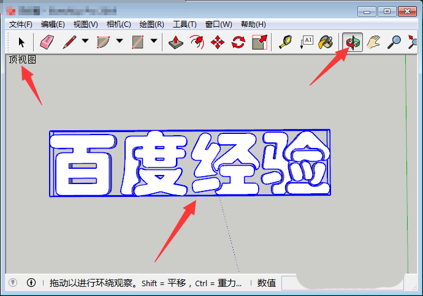Image resolution: width=423 pixels, height=296 pixels.
Task: Choose the Text label A1 tool
Action: pos(307,42)
